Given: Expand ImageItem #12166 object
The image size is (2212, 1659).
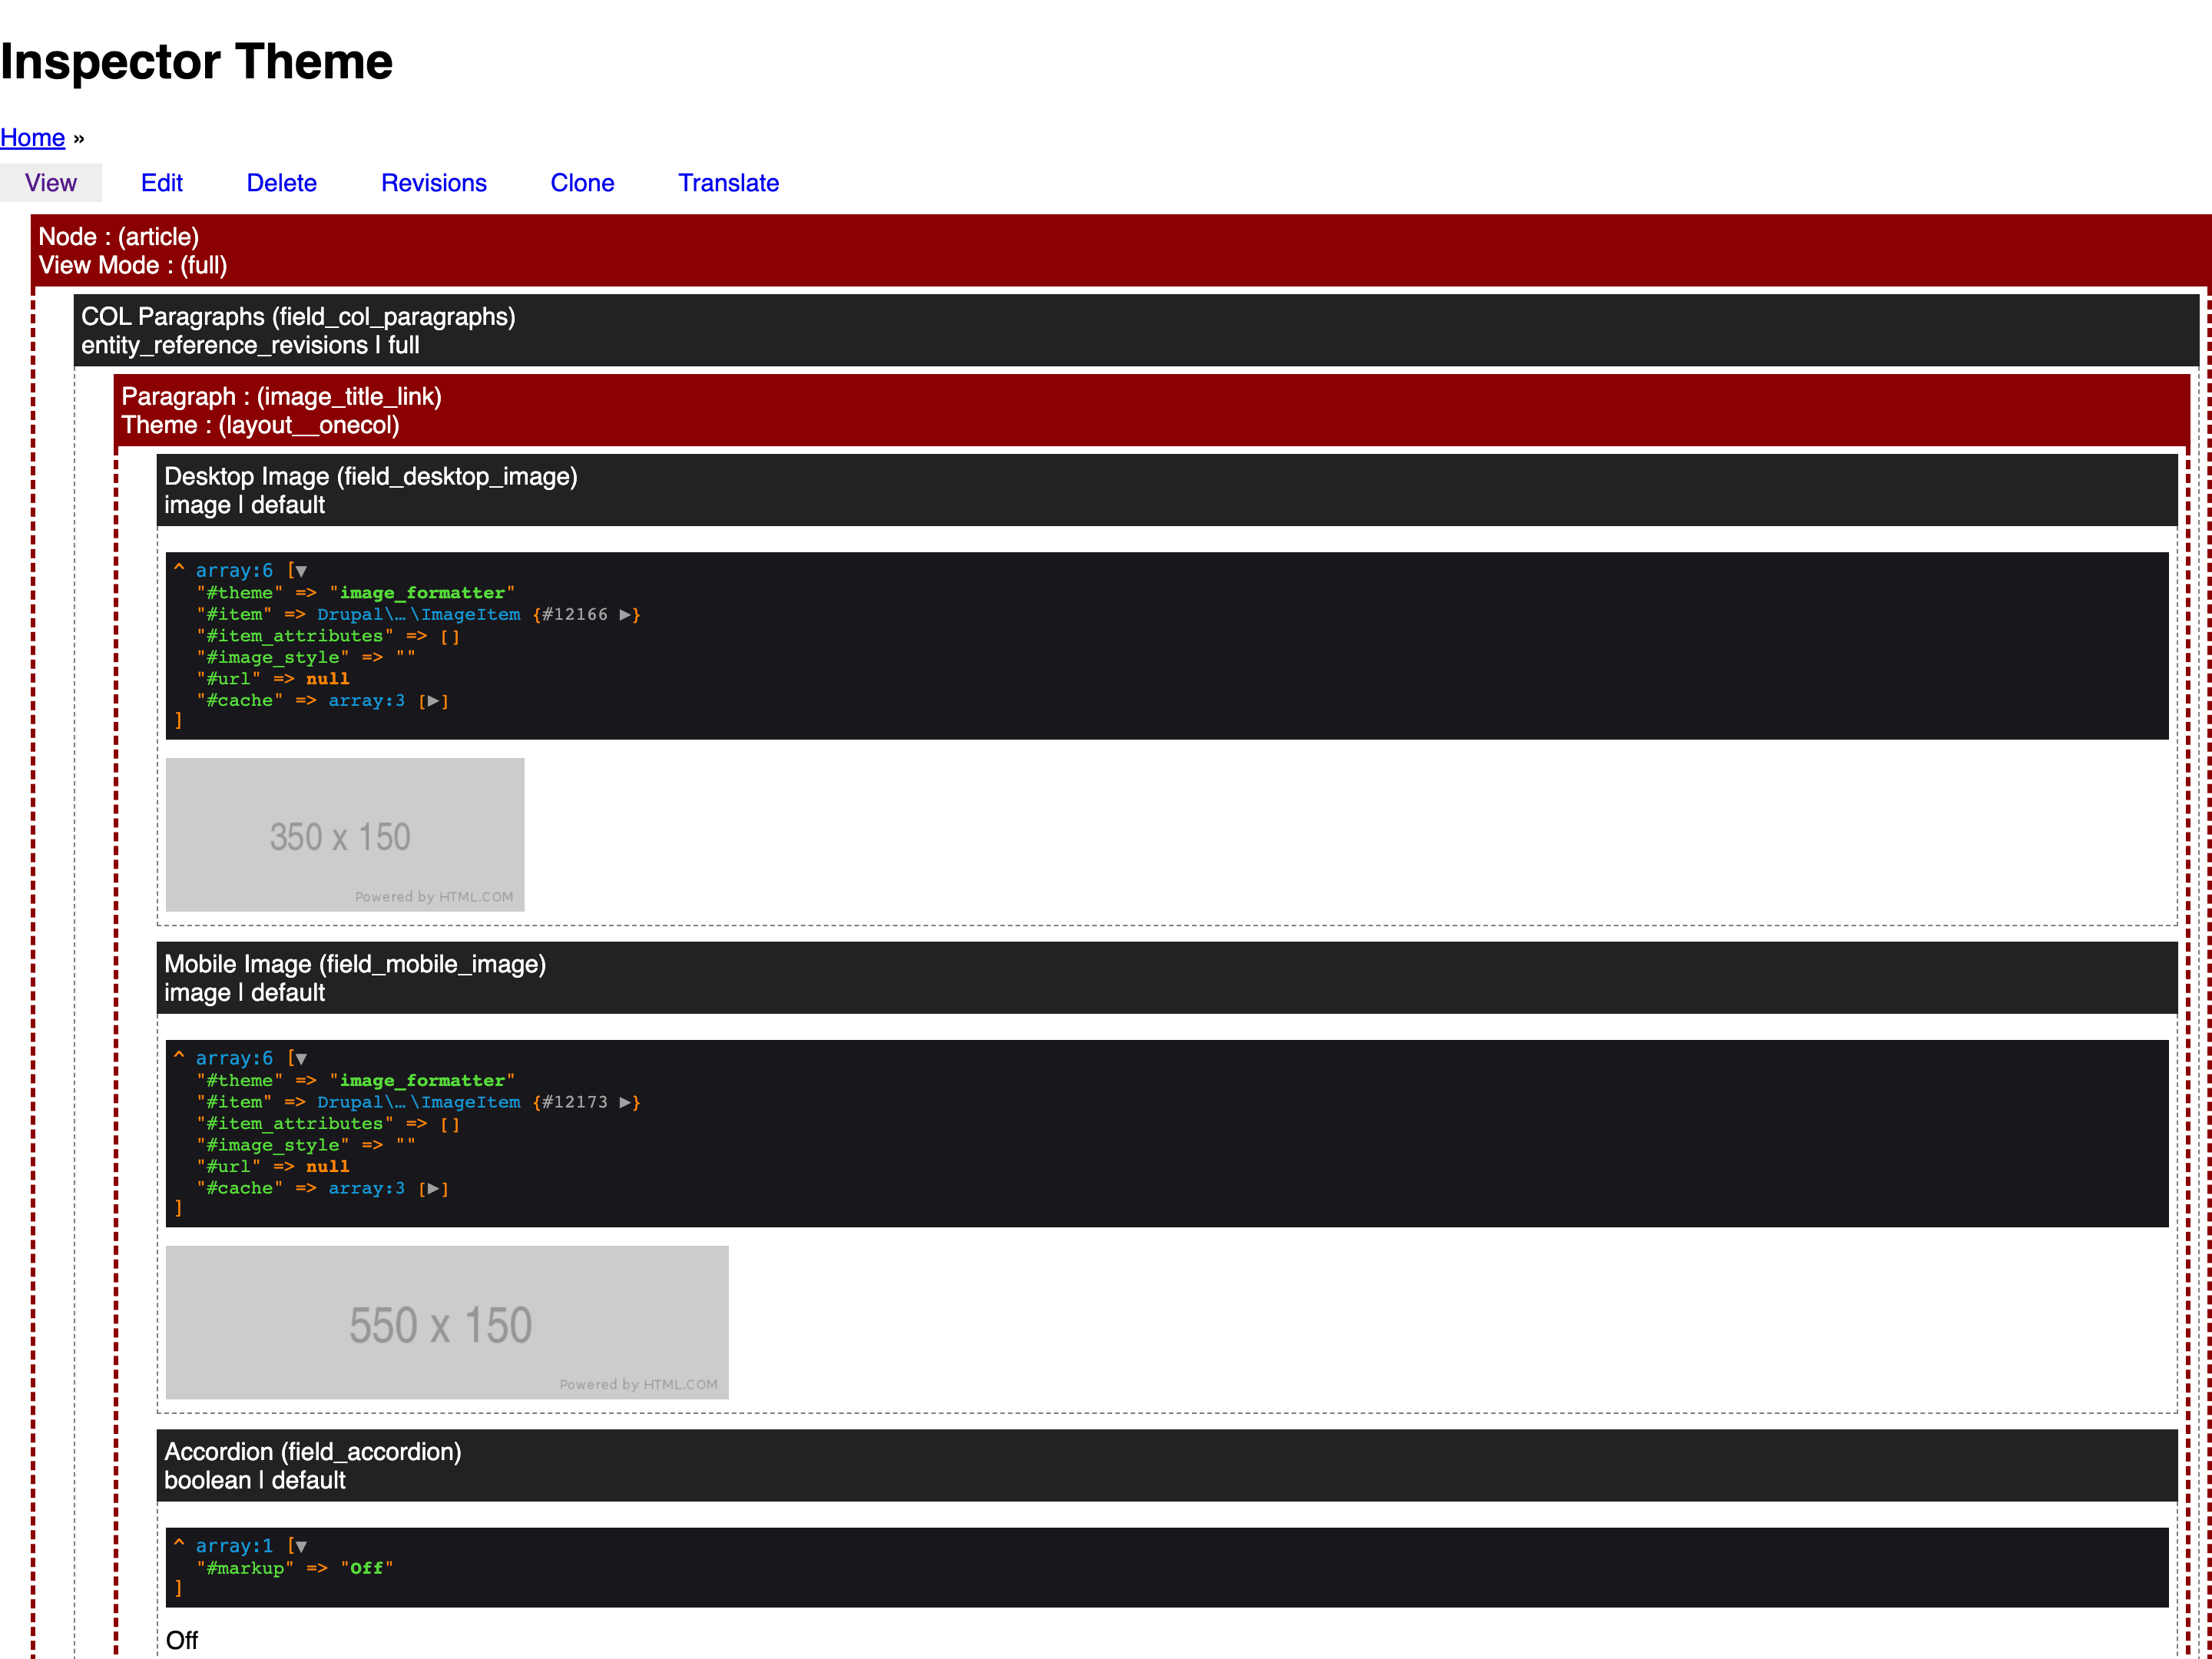Looking at the screenshot, I should [x=626, y=614].
